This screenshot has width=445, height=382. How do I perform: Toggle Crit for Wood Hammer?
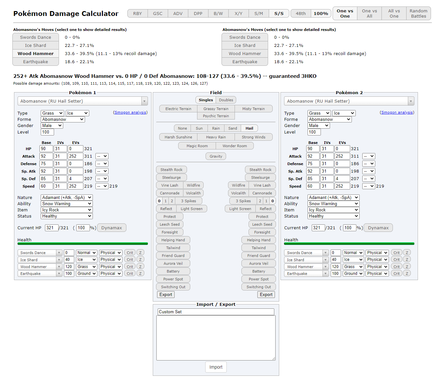(x=130, y=266)
